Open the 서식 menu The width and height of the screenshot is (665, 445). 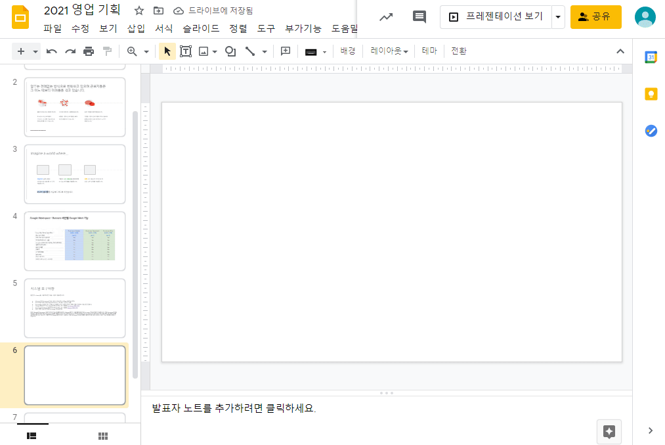coord(163,28)
